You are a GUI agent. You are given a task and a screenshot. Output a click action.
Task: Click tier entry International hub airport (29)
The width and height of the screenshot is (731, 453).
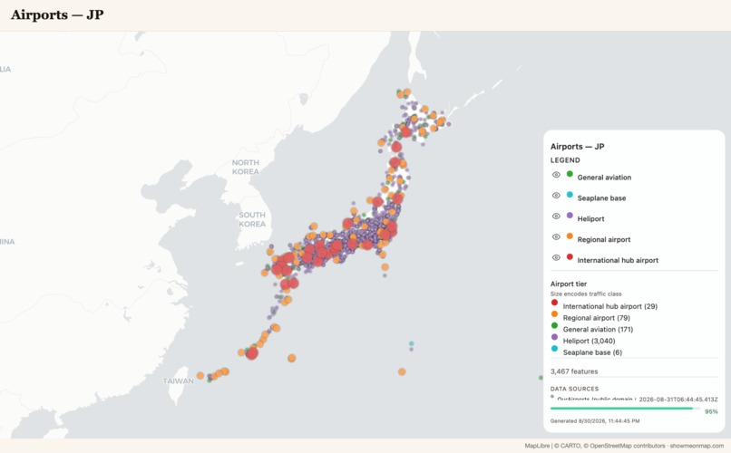point(609,306)
